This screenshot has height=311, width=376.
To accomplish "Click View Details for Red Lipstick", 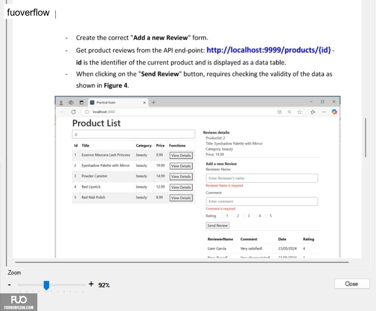I will click(x=181, y=187).
